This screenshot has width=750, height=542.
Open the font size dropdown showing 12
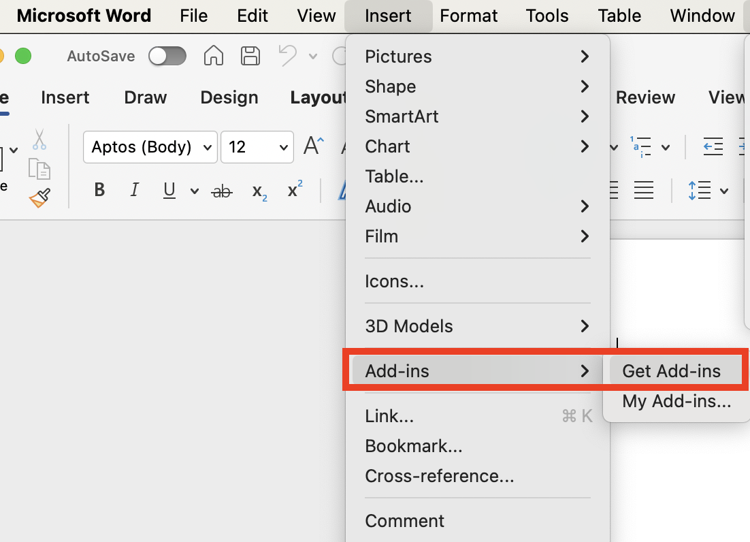pyautogui.click(x=257, y=147)
